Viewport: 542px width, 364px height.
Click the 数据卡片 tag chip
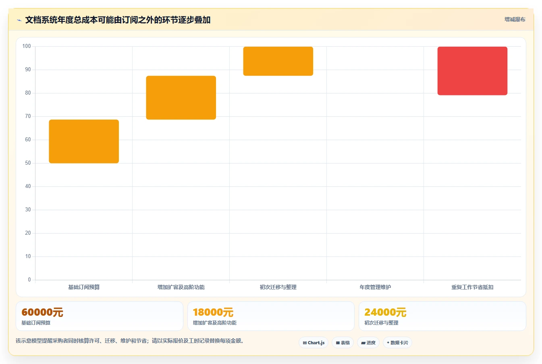tap(397, 343)
